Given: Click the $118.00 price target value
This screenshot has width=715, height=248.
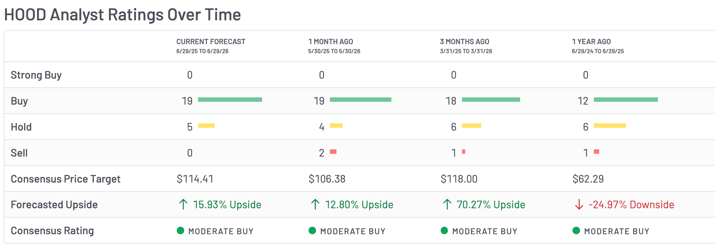Looking at the screenshot, I should [459, 179].
